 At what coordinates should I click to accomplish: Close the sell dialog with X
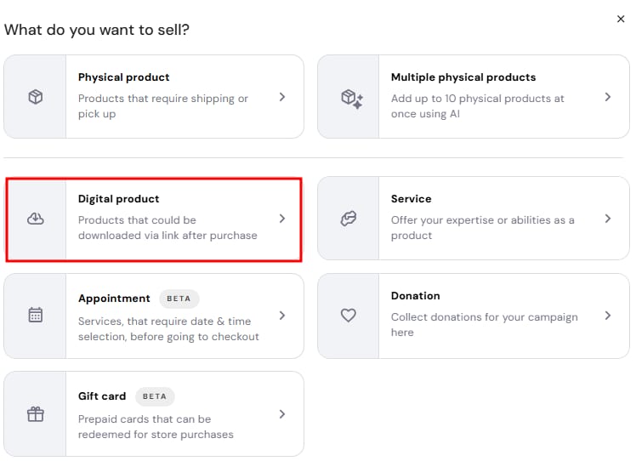621,19
